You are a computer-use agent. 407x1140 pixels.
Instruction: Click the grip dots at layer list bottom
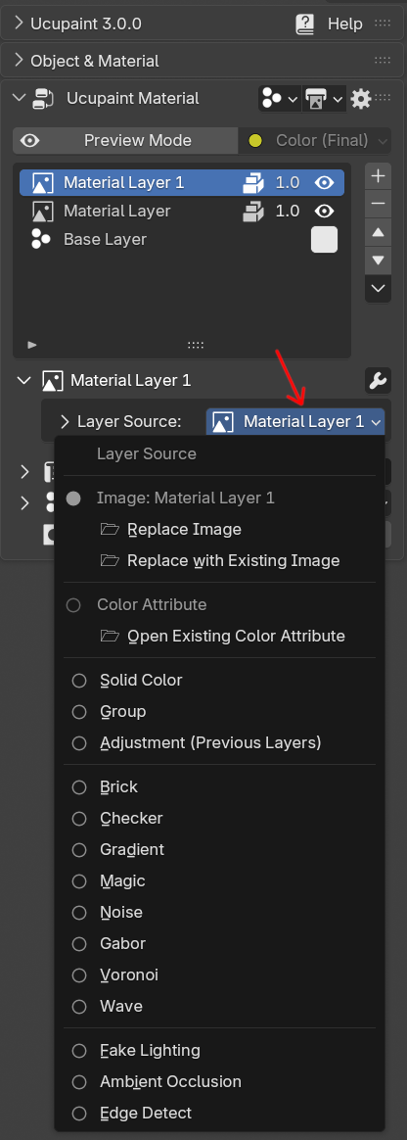(x=196, y=345)
